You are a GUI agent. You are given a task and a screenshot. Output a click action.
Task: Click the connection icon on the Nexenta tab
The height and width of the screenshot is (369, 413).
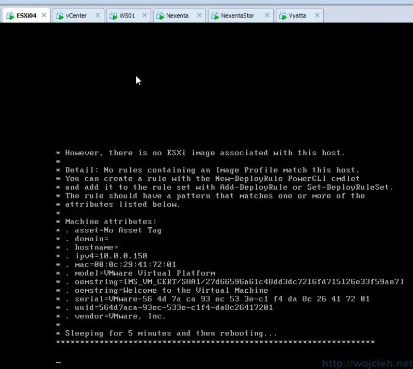point(161,15)
